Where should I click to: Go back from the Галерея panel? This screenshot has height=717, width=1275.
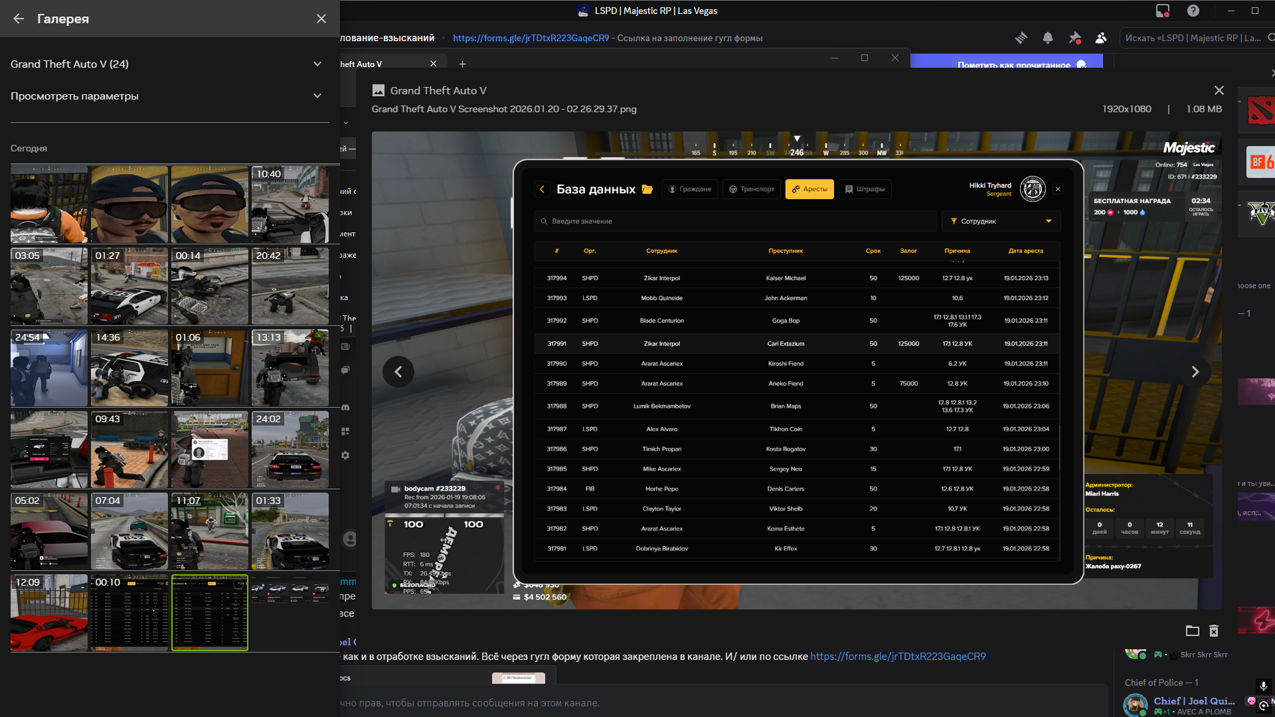(x=19, y=19)
